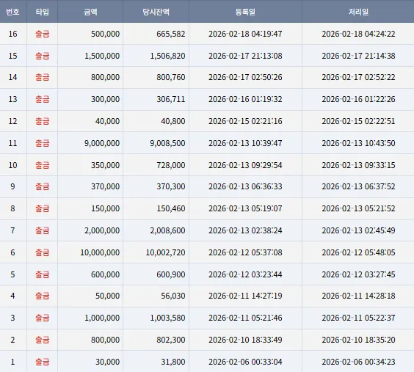Image resolution: width=414 pixels, height=372 pixels.
Task: Select the amount 1,000,000 in row 3
Action: pyautogui.click(x=102, y=318)
